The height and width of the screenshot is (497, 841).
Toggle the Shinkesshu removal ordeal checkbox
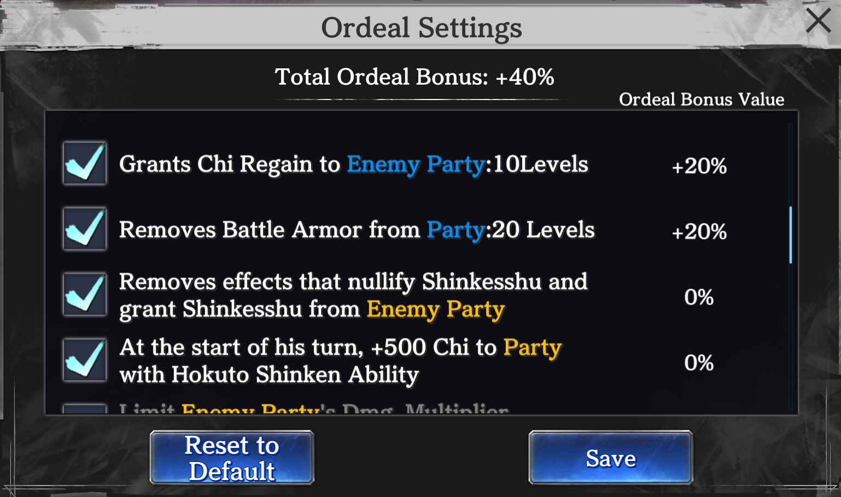[x=84, y=295]
